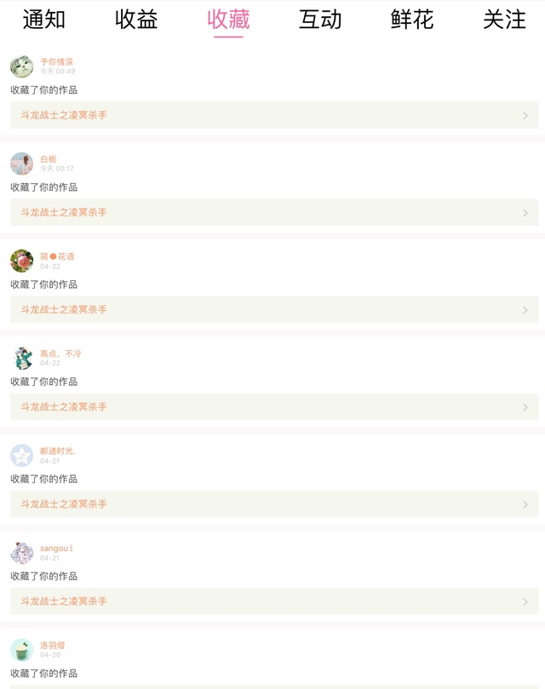Image resolution: width=545 pixels, height=689 pixels.
Task: Tap 洛羽熠's green avatar
Action: click(x=22, y=650)
